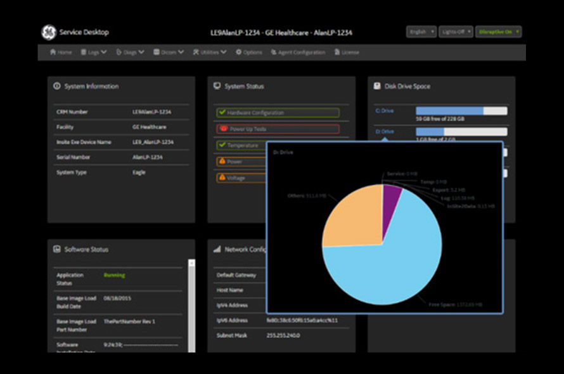Click Facility value 'GE Healthcare'
Screen dimensions: 564x374
point(150,127)
